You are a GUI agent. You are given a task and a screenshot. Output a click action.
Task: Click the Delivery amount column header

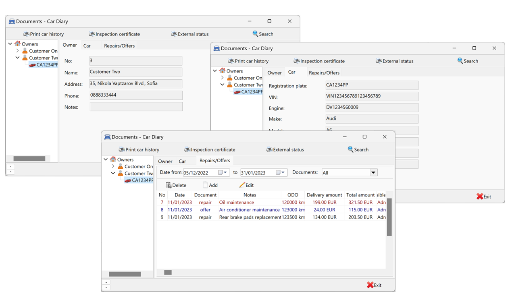pos(325,195)
